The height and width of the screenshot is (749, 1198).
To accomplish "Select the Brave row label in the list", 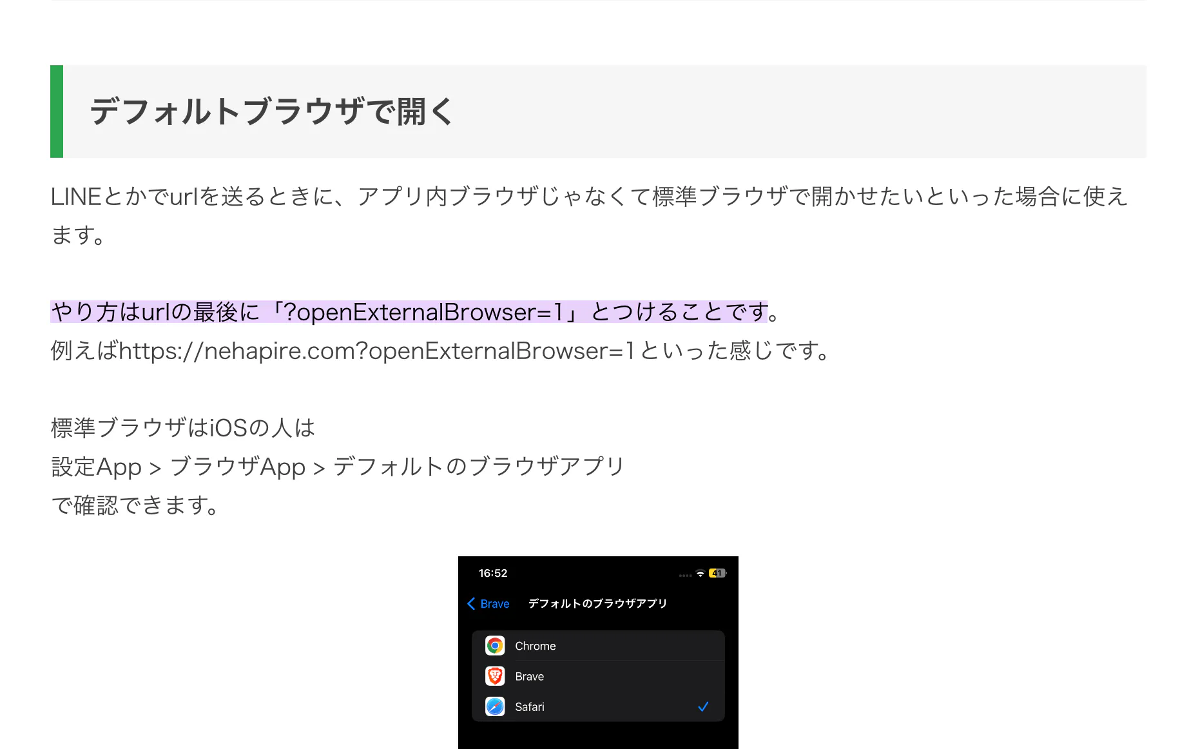I will point(530,676).
